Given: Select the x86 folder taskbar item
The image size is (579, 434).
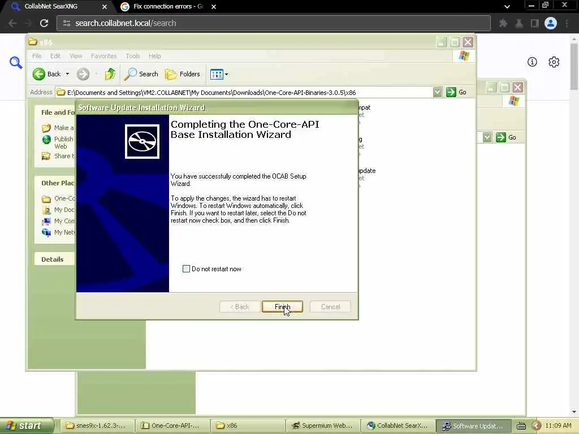Looking at the screenshot, I should (x=248, y=426).
